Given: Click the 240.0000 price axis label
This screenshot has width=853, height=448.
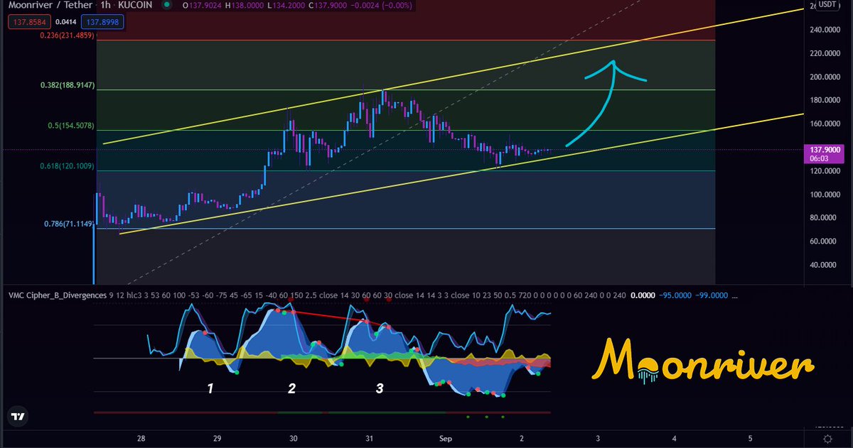Looking at the screenshot, I should coord(825,30).
